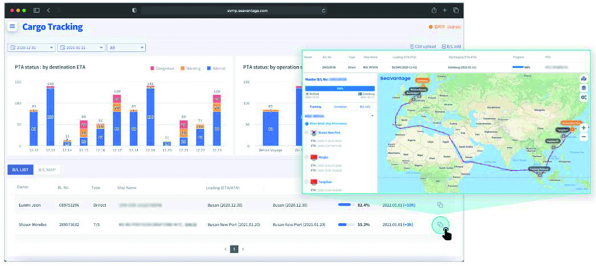
Task: Switch to the B/L MAP tab
Action: [x=47, y=170]
